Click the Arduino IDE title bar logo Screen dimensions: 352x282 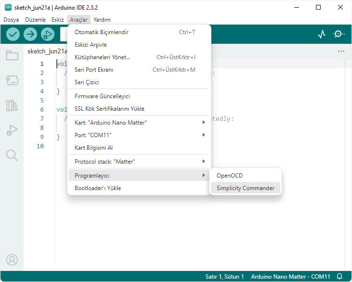[8, 7]
